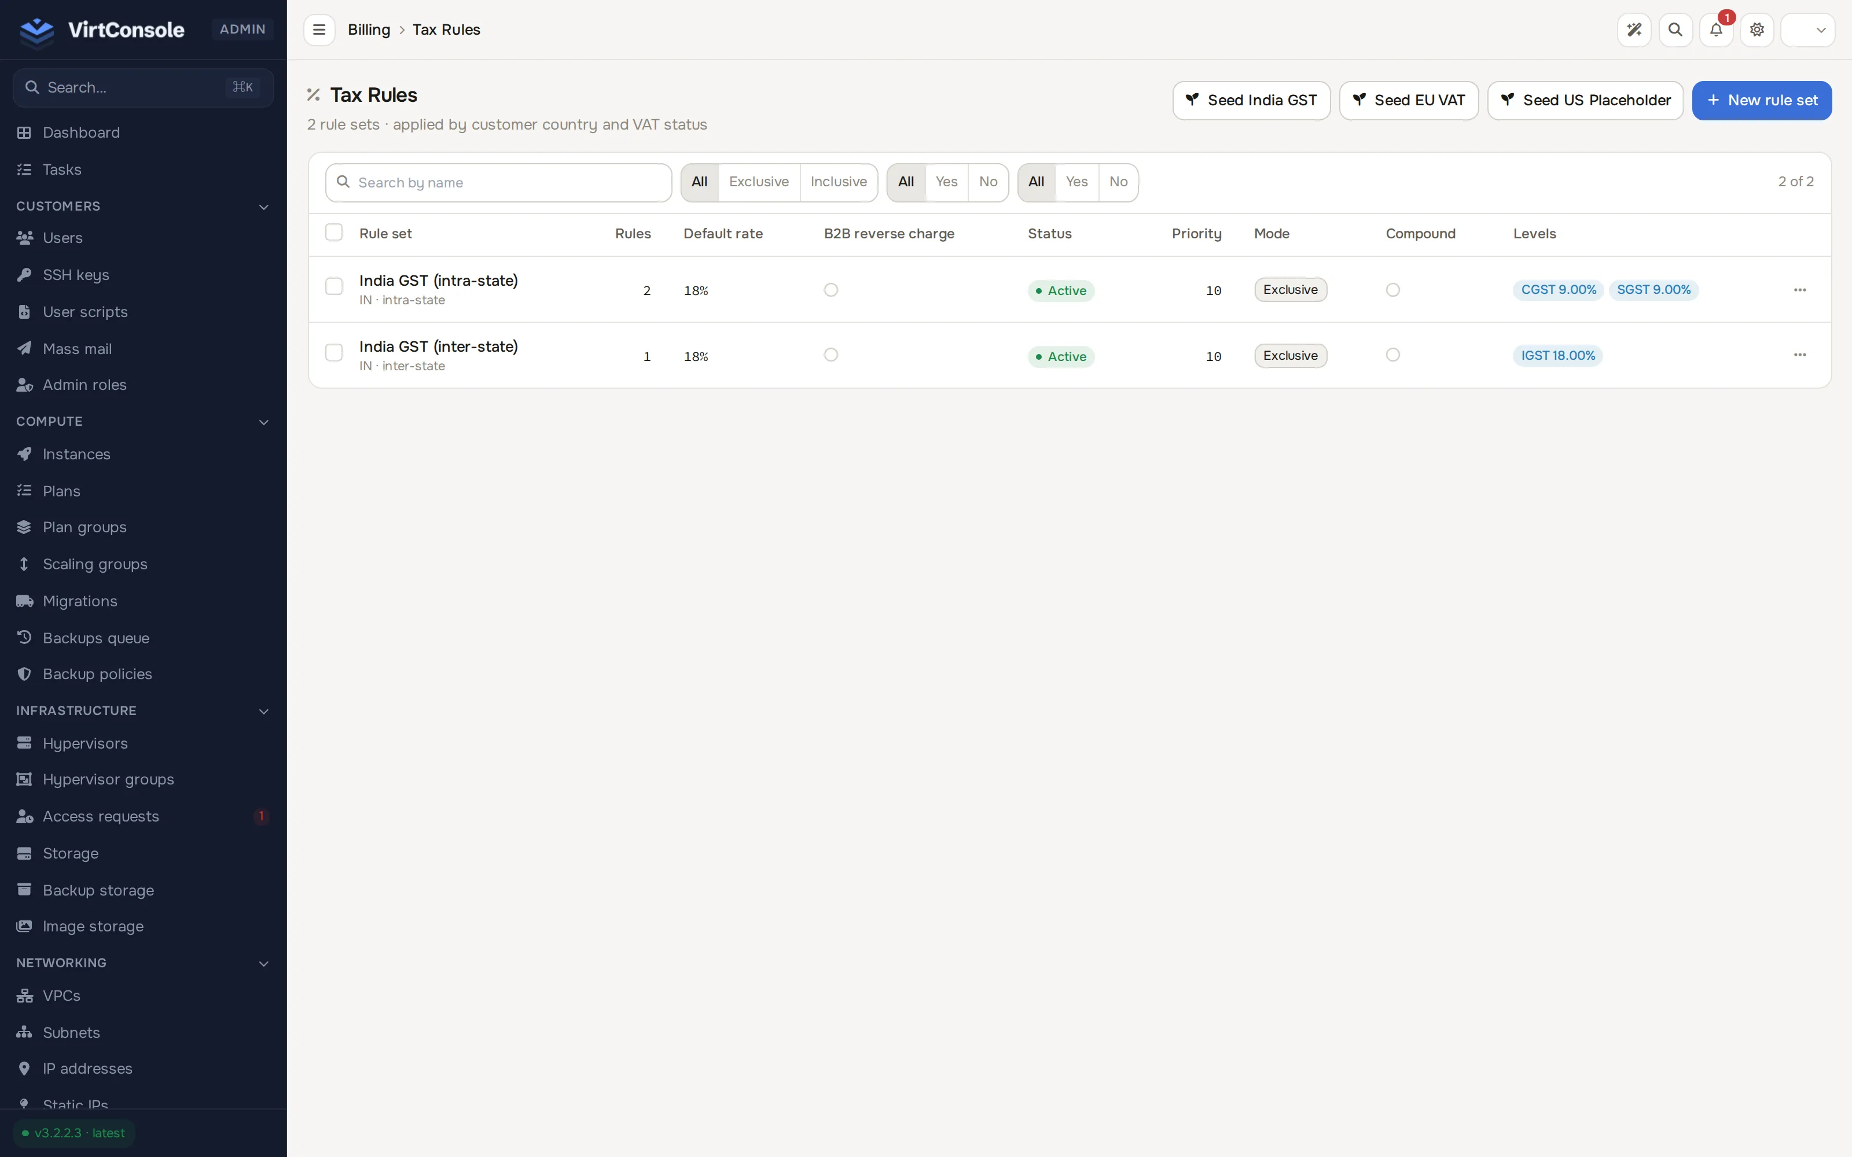
Task: Toggle the sidebar hamburger menu
Action: [x=319, y=30]
